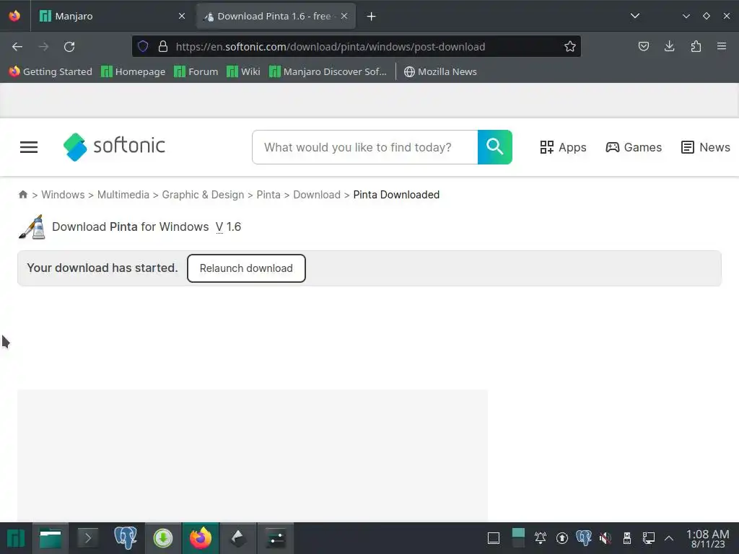Open the Games section
The image size is (739, 554).
pyautogui.click(x=634, y=147)
